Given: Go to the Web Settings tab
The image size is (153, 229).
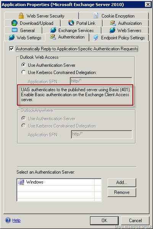Looking at the screenshot, I should click(x=24, y=37).
